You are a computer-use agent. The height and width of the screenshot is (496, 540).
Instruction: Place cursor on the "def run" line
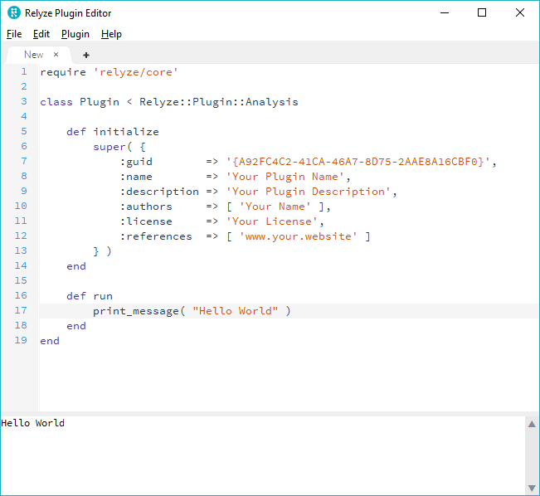(x=90, y=296)
